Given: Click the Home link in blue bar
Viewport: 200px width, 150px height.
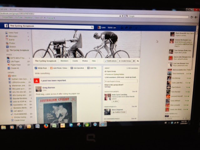Looking at the screenshot, I should click(110, 27).
